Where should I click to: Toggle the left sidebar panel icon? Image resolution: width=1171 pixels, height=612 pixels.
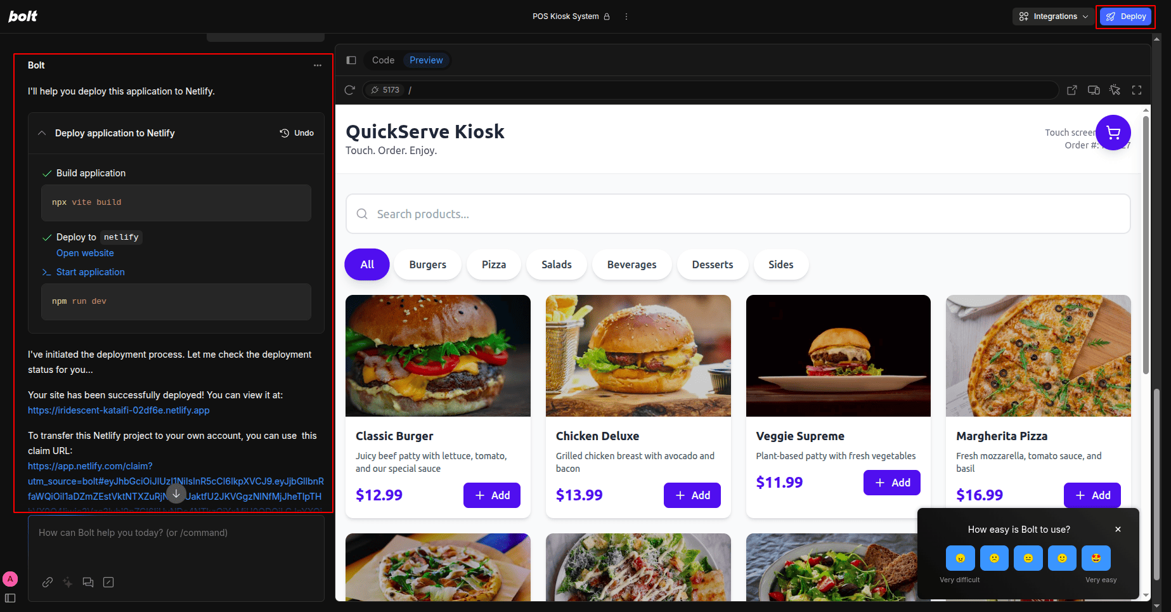tap(10, 598)
